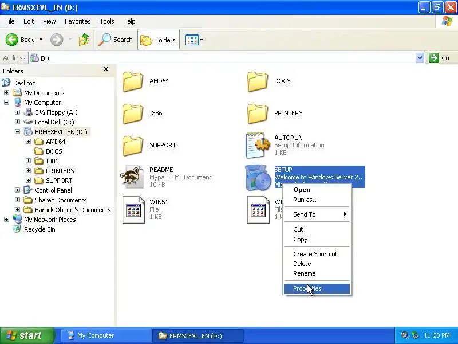This screenshot has height=344, width=458.
Task: Open the Favorites menu
Action: 78,21
